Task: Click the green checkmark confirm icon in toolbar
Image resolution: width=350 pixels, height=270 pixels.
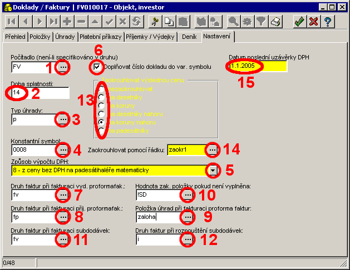Action: point(300,22)
